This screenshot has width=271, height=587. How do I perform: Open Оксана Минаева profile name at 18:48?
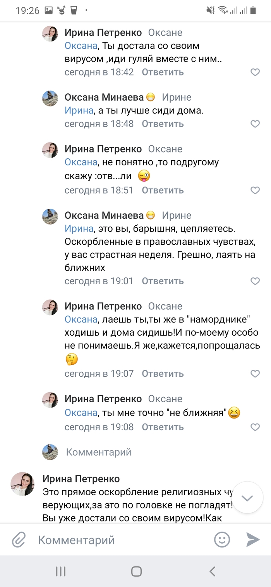tap(104, 97)
